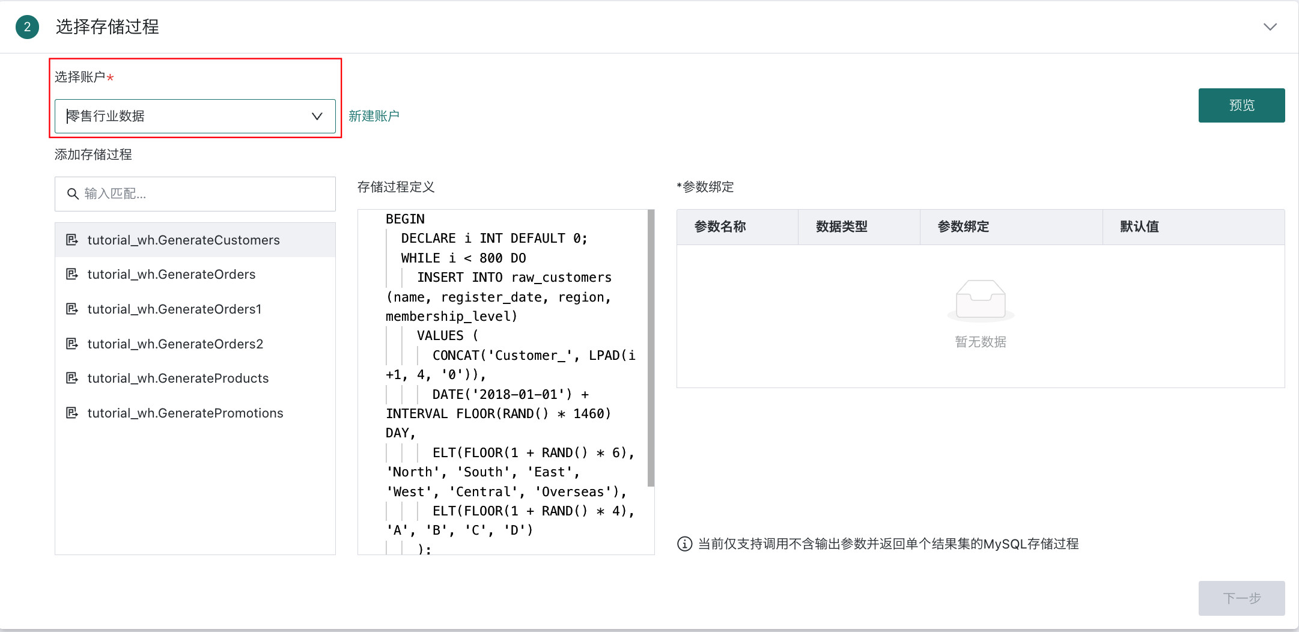Click the 参数绑定 column header
The image size is (1299, 632).
pos(963,227)
